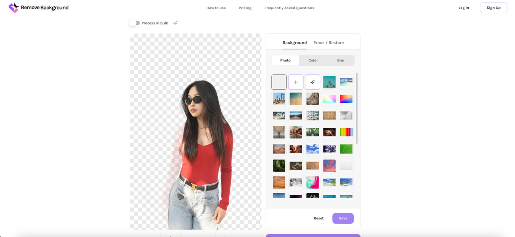The height and width of the screenshot is (237, 515).
Task: Select the black-and-white blossoms background
Action: coord(296,182)
